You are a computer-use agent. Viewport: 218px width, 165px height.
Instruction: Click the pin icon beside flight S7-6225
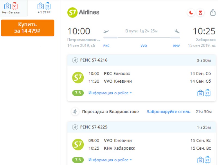[x=75, y=127]
